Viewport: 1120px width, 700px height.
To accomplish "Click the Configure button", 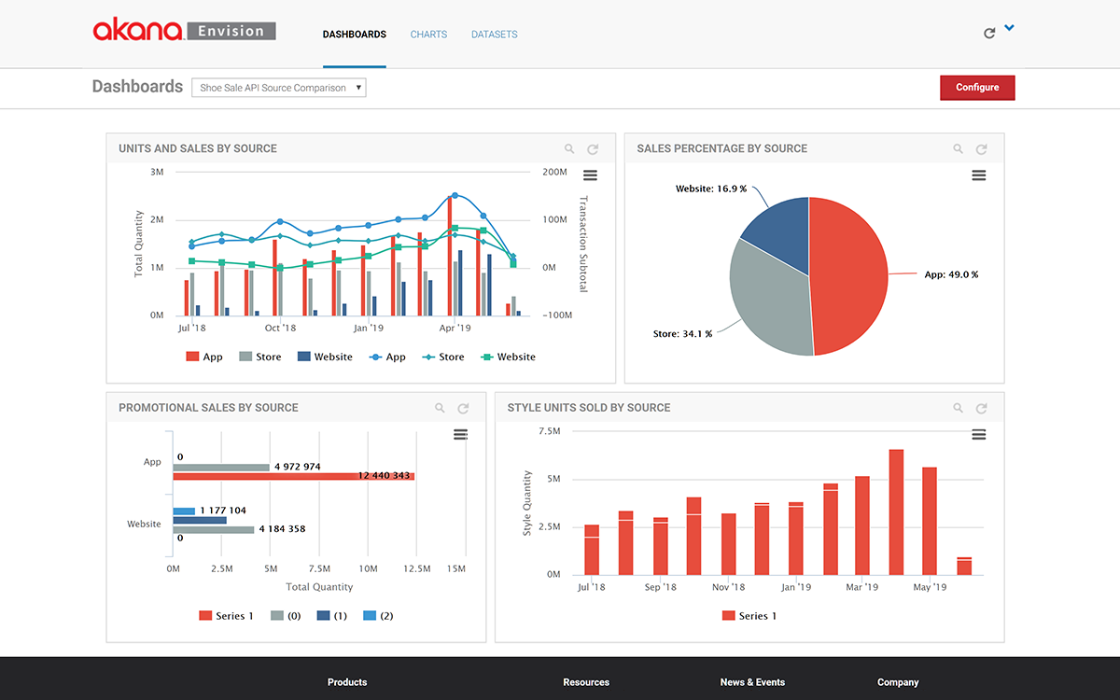I will (x=977, y=87).
